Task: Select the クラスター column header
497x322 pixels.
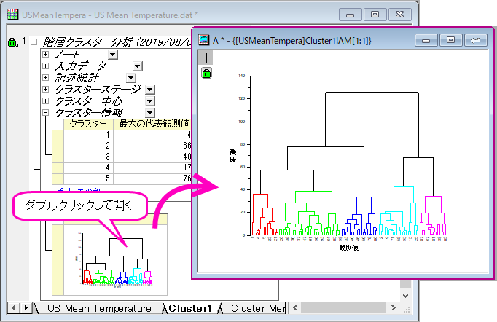Action: pos(88,124)
